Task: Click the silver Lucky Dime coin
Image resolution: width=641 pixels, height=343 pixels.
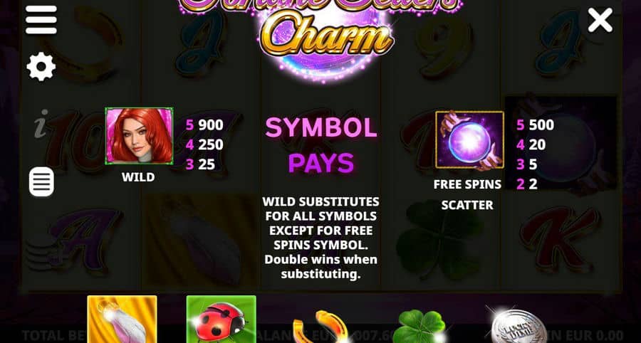Action: click(x=518, y=327)
